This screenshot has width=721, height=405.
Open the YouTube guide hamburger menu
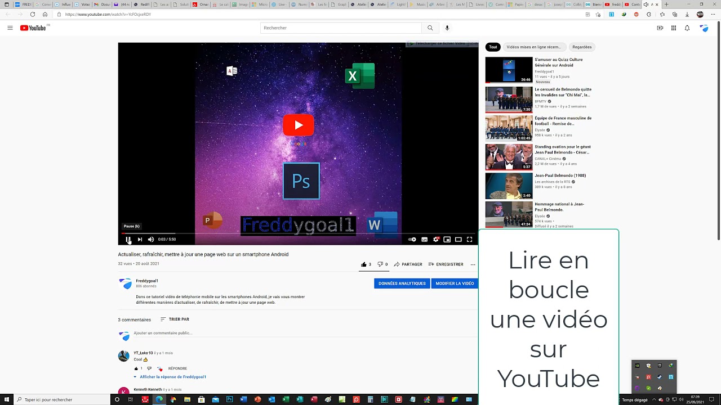(x=10, y=28)
